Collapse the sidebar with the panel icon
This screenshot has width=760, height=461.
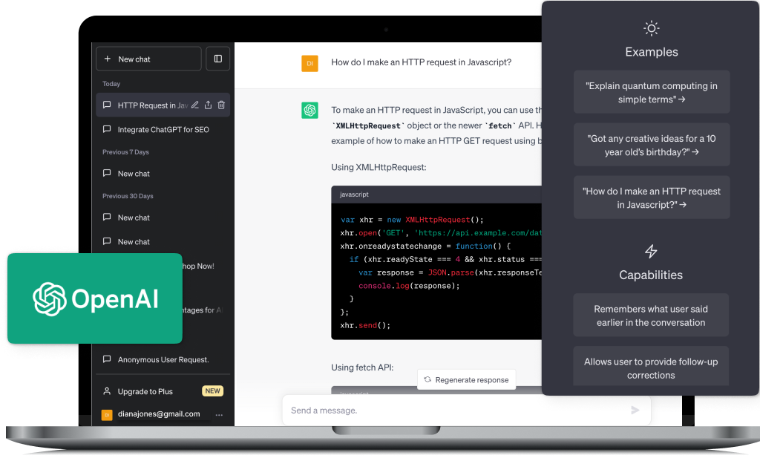pyautogui.click(x=217, y=59)
